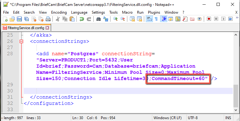Click the "length : 997" status bar entry
Image resolution: width=240 pixels, height=121 pixels.
tap(13, 118)
